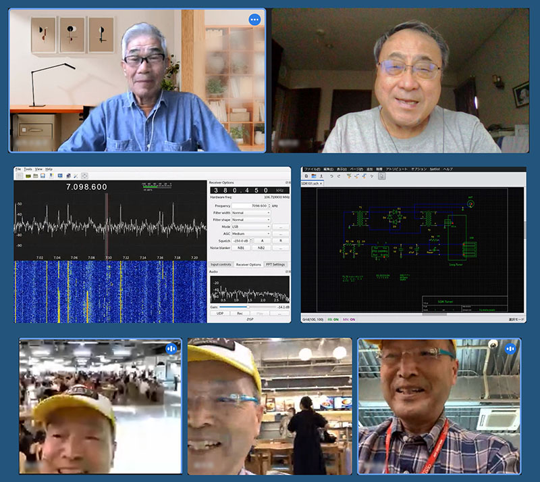The image size is (540, 482).
Task: Click the open folder icon in SDR toolbar
Action: coord(36,176)
